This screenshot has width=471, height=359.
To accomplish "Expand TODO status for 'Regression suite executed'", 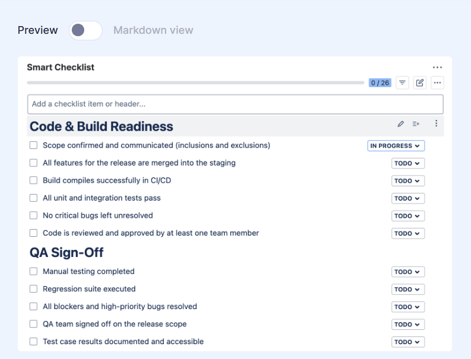I will tap(408, 290).
